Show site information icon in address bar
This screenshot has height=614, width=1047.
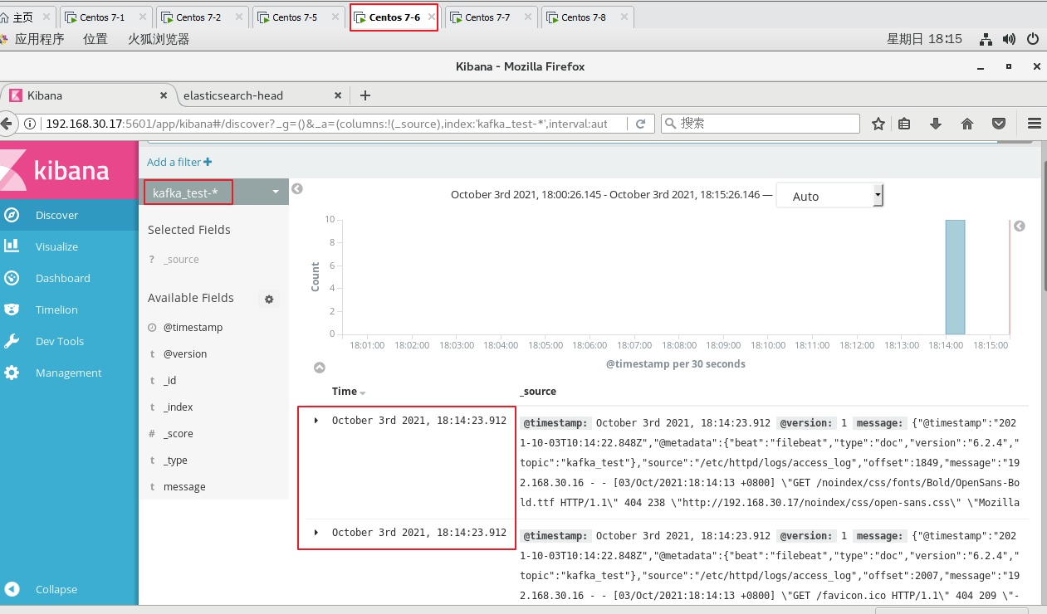[31, 124]
